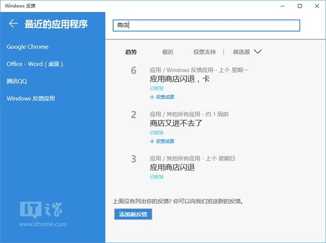Select Google Chrome from recent apps list
Image resolution: width=326 pixels, height=243 pixels.
click(28, 47)
